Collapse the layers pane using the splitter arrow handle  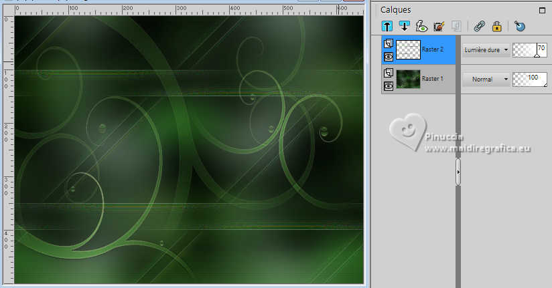458,172
